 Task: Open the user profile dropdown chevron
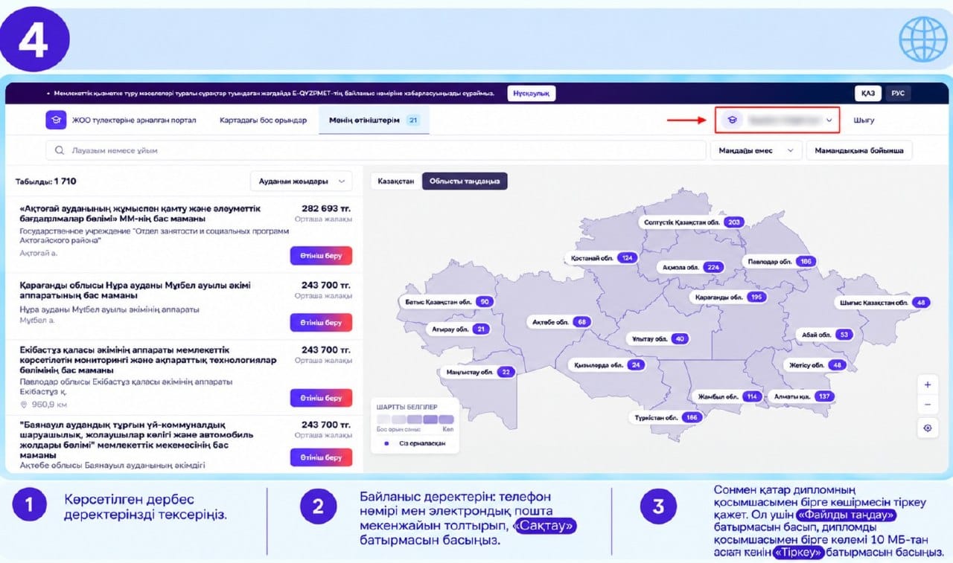click(829, 120)
